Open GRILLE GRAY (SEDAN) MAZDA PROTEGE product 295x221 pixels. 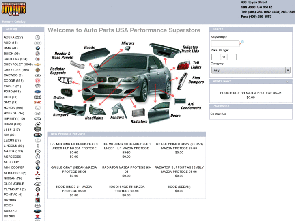[74, 170]
